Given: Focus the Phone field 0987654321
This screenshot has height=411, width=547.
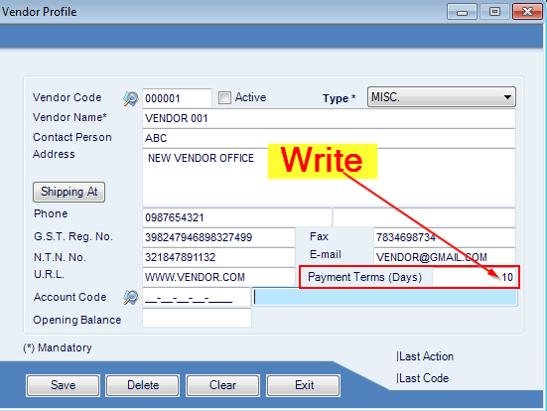Looking at the screenshot, I should 237,217.
